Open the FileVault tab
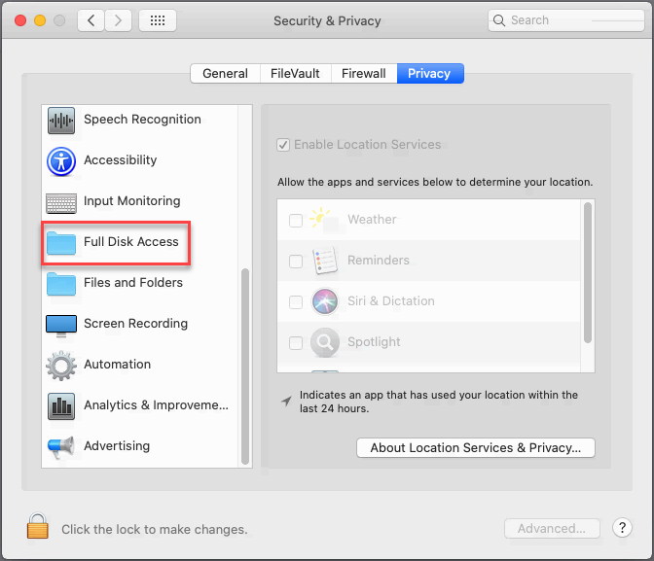 (x=294, y=73)
